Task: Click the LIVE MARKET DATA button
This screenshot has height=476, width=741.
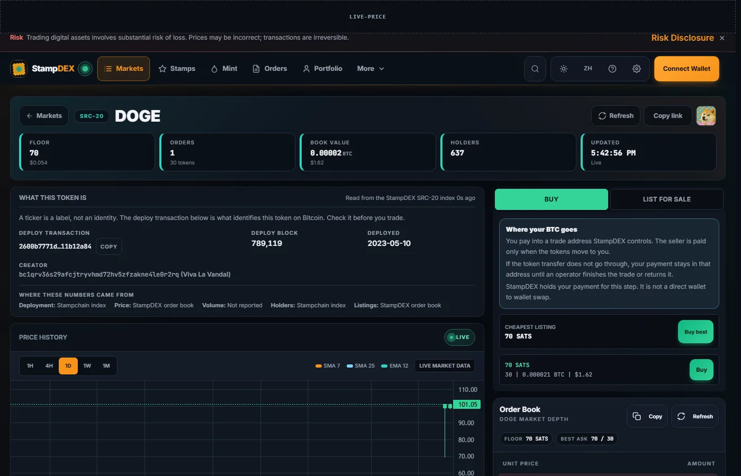Action: click(x=445, y=366)
